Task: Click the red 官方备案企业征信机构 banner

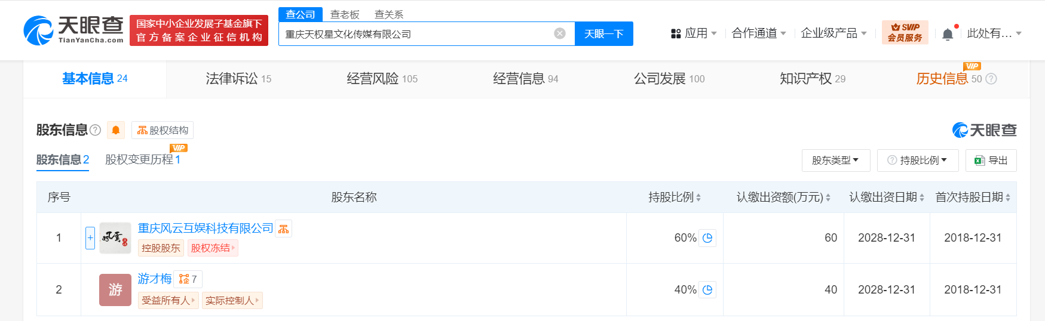Action: [199, 30]
